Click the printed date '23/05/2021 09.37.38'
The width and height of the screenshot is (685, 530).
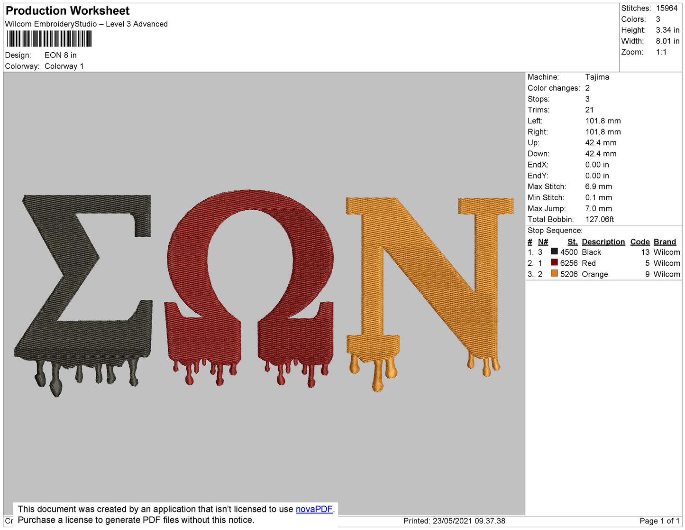pyautogui.click(x=469, y=521)
